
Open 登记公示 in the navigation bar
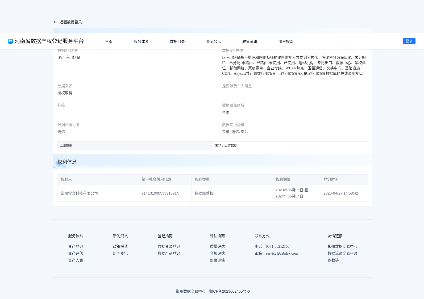tap(214, 41)
